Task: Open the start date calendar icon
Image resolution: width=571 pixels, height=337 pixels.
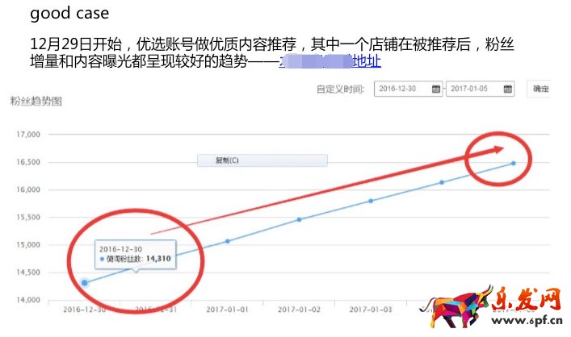Action: (436, 89)
